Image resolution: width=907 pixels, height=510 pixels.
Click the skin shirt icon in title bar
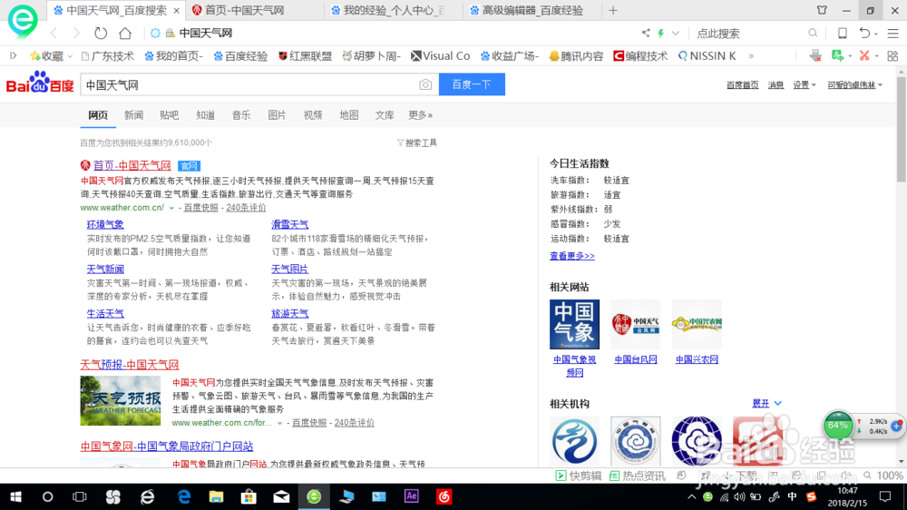click(822, 10)
